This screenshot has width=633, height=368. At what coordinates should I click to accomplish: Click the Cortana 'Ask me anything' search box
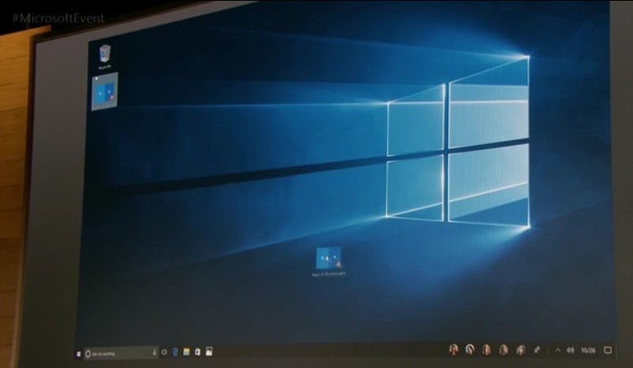[121, 354]
